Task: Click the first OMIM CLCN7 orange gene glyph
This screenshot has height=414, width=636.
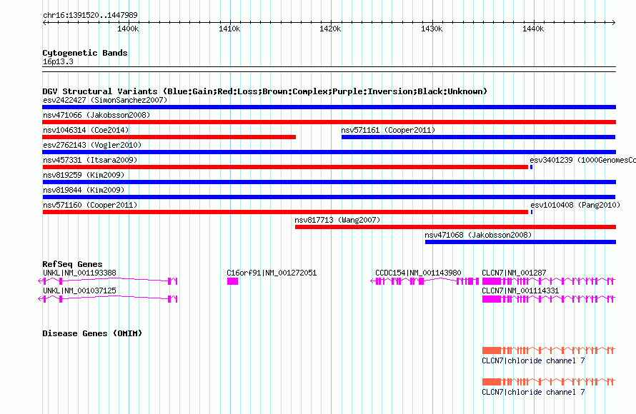Action: [548, 350]
